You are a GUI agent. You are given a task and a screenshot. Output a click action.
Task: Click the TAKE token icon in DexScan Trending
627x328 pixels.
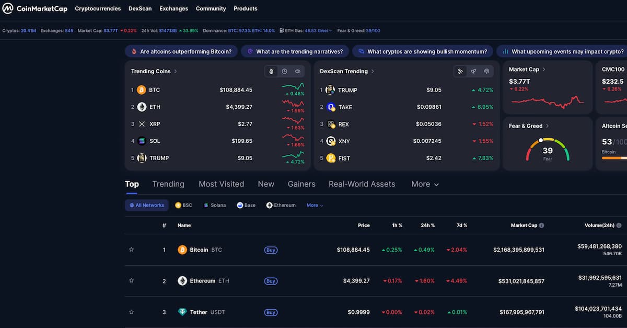pos(330,107)
